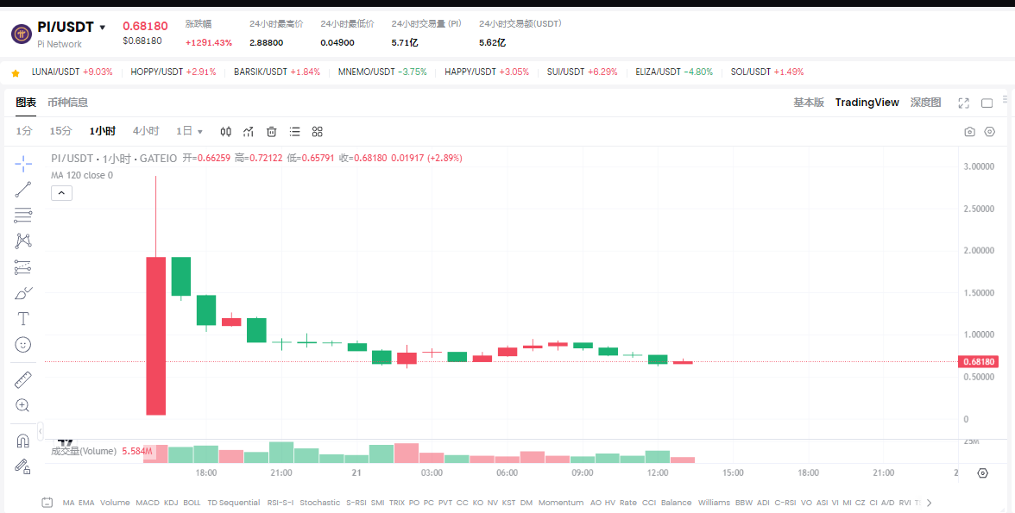Open chart settings via gear icon
Viewport: 1015px width, 513px height.
[x=989, y=131]
